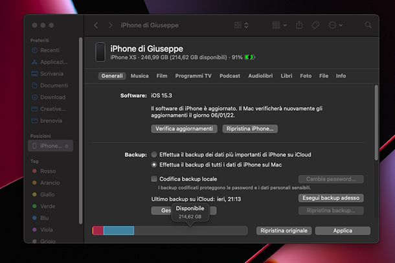Open the group-by grid dropdown

coord(279,25)
